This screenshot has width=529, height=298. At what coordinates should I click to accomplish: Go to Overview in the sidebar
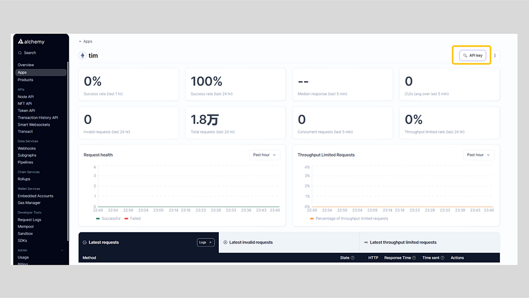(25, 65)
